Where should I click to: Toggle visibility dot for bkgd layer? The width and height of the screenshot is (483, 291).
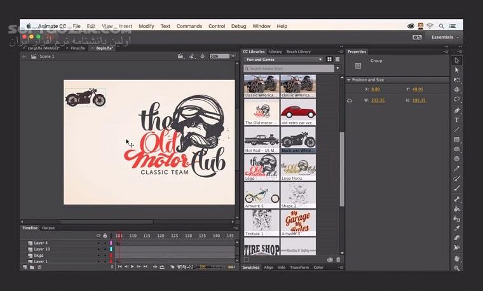pyautogui.click(x=99, y=255)
